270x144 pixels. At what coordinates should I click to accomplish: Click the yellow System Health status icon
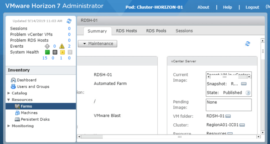[x=62, y=52]
